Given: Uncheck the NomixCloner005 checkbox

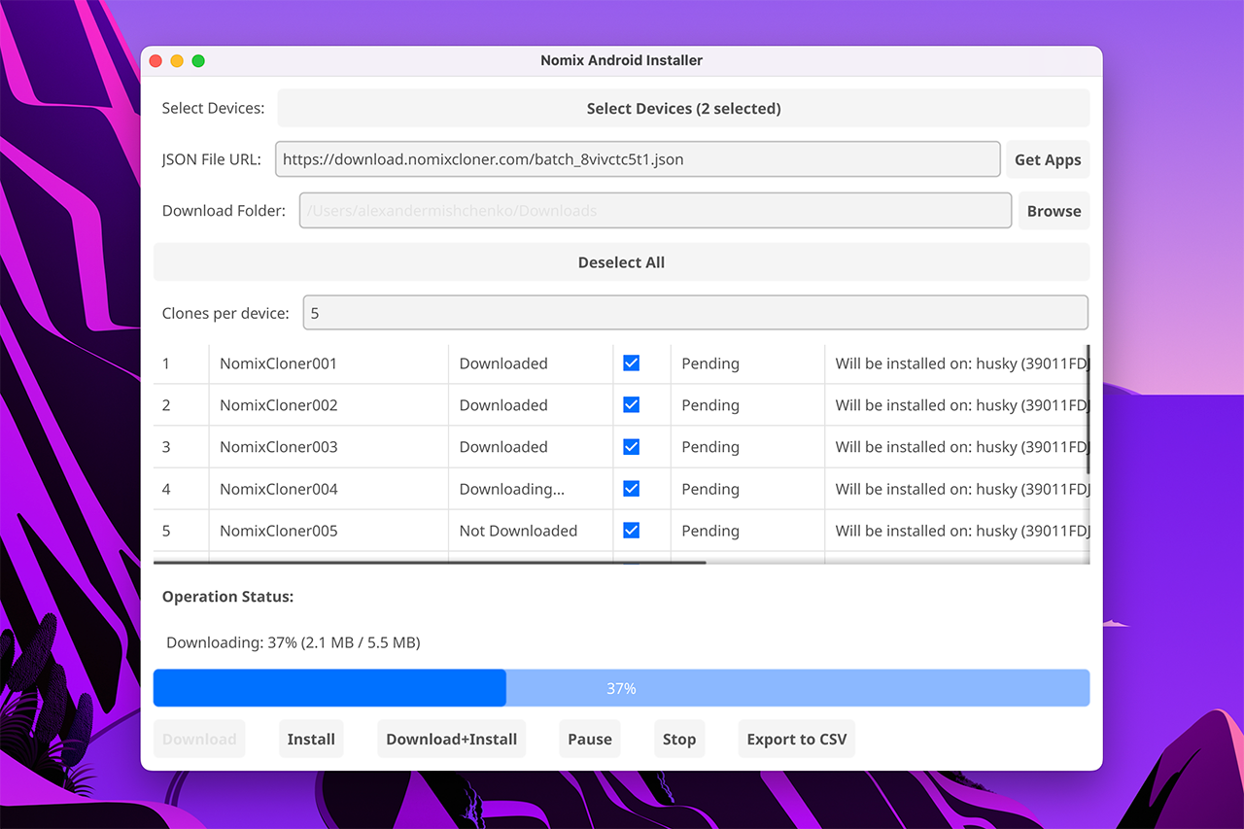Looking at the screenshot, I should (x=632, y=531).
